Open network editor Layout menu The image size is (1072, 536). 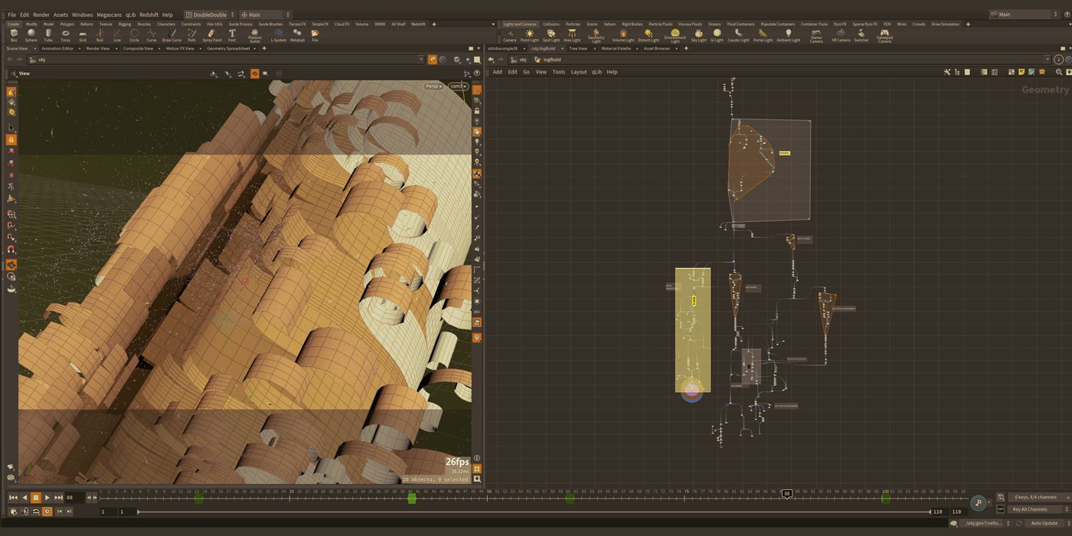point(579,72)
